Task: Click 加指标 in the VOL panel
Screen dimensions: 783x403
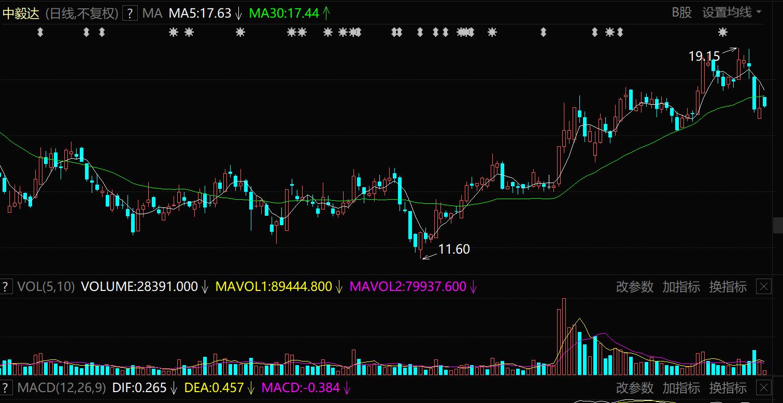Action: point(681,286)
